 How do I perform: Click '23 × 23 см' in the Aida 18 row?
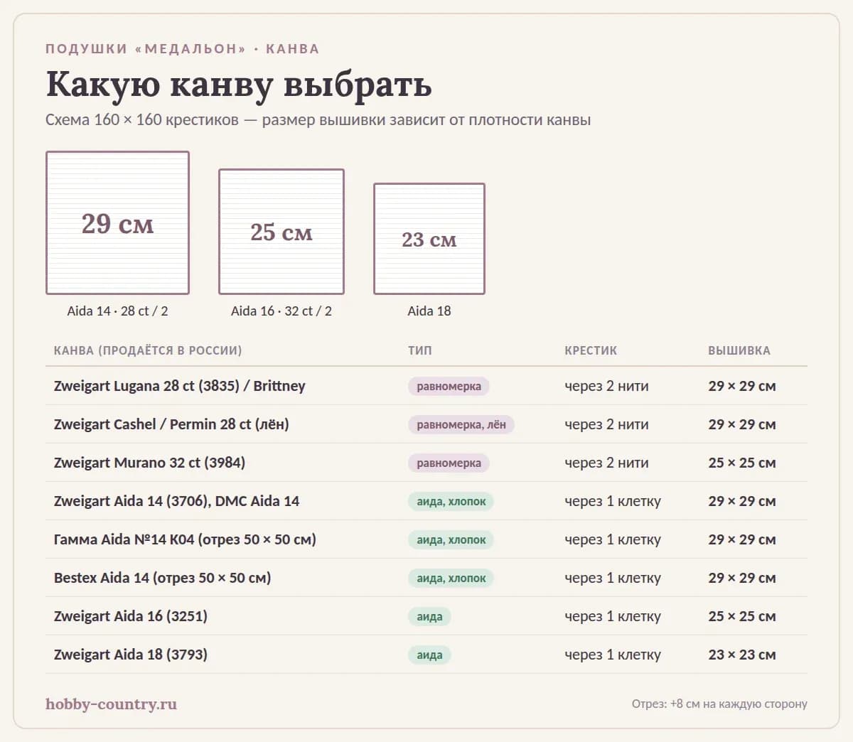[742, 655]
